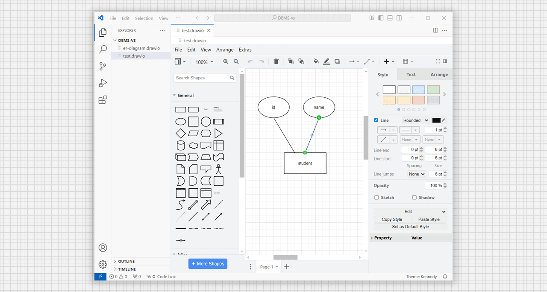Open er-diagram.drawio in Explorer

[x=141, y=48]
